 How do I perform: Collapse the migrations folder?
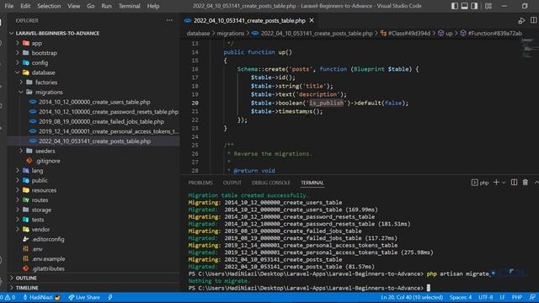pos(21,92)
